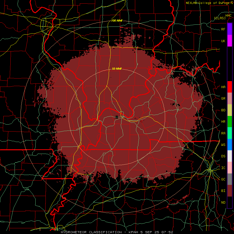The height and width of the screenshot is (234, 234).
Task: Click the 'DS' legend label
Action: pyautogui.click(x=223, y=156)
